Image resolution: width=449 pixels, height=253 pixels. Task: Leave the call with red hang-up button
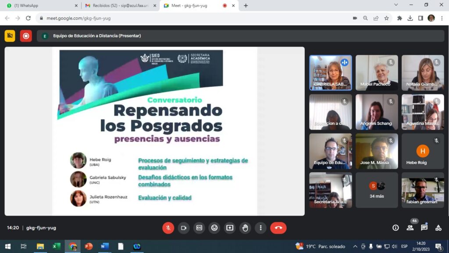click(x=278, y=228)
